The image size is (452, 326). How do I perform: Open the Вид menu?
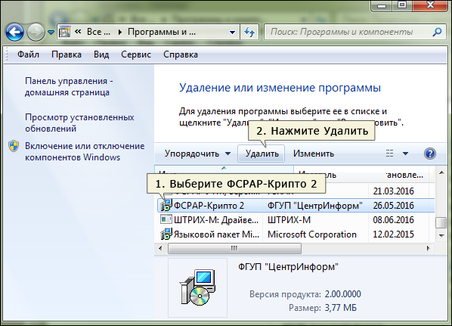pyautogui.click(x=101, y=54)
